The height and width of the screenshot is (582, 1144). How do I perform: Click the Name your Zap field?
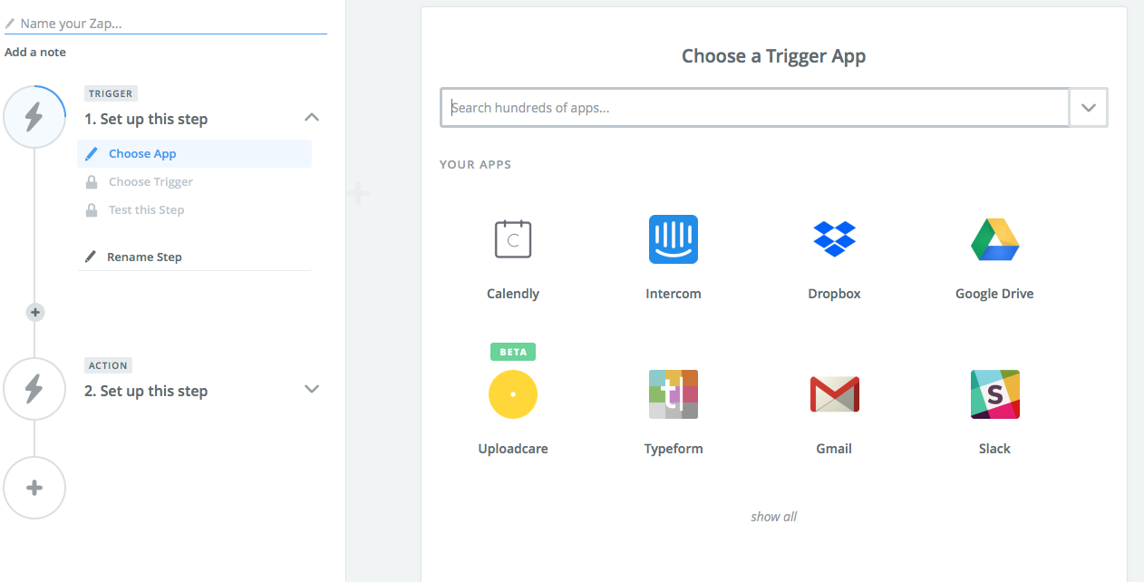click(166, 24)
